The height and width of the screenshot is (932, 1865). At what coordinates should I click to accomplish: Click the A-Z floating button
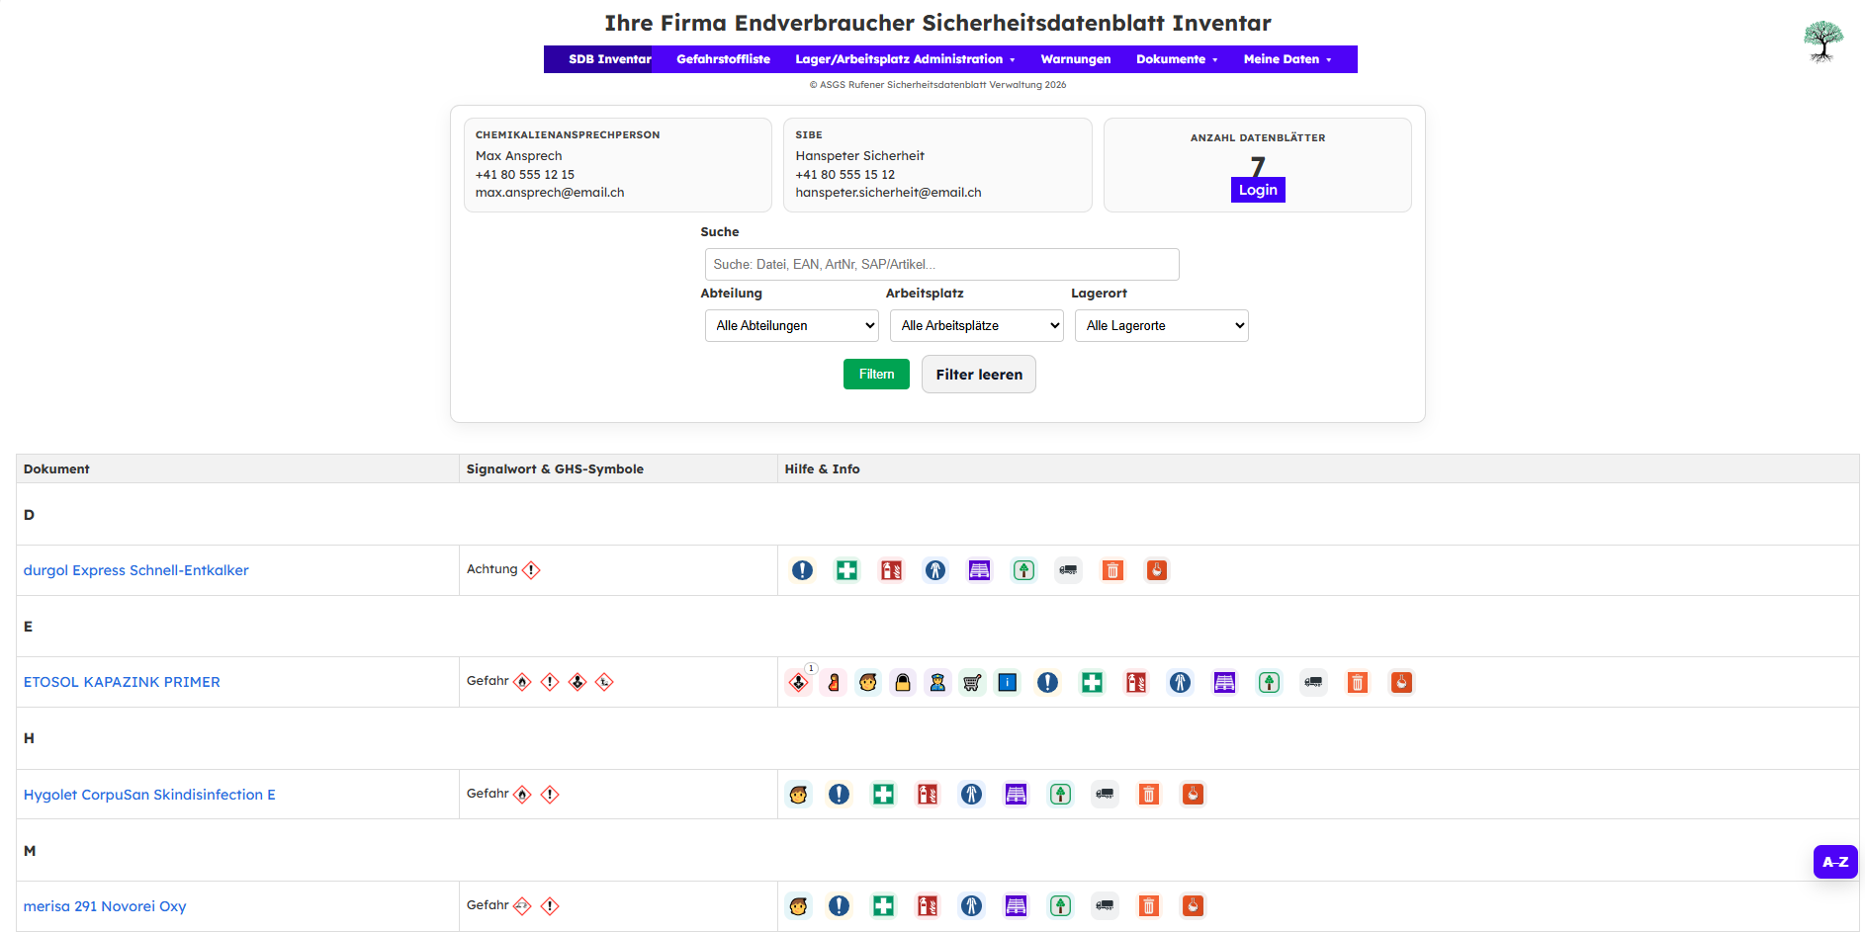(1835, 862)
